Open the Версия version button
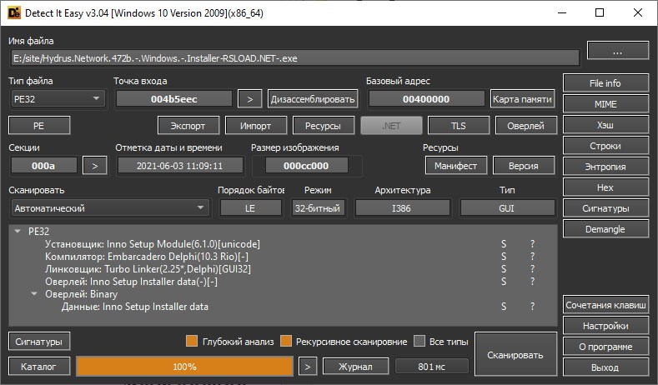Screen dimensions: 658x385 523,166
